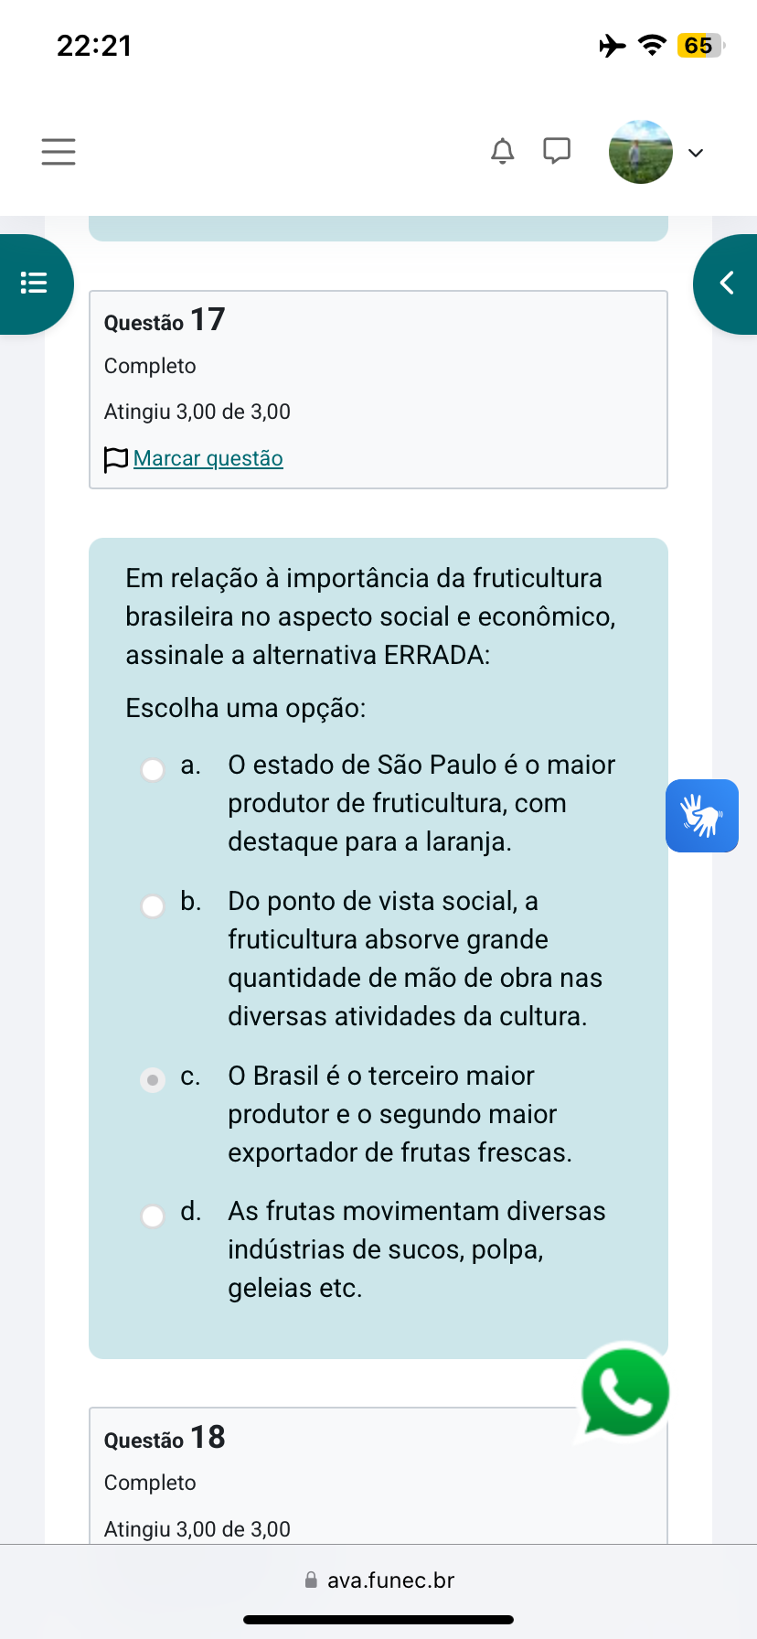Open the WhatsApp chat button
Screen dimensions: 757x1639
click(625, 1392)
